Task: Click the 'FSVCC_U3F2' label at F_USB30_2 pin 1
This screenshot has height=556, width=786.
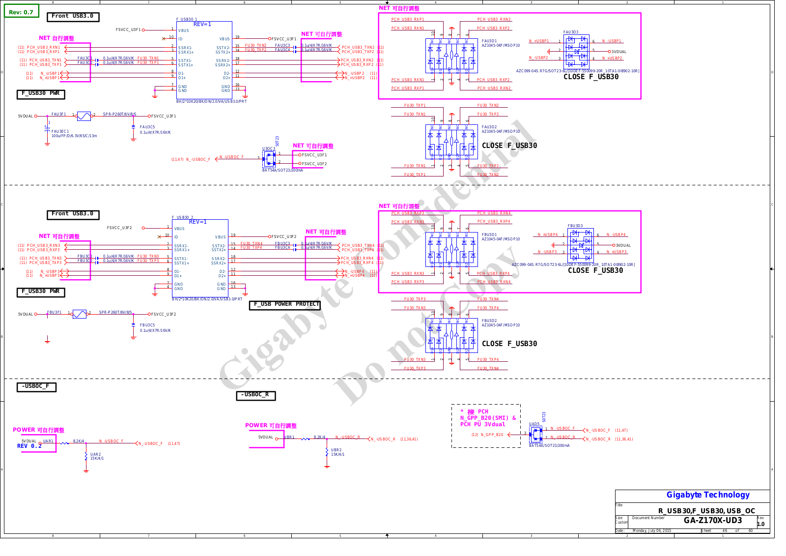Action: (x=119, y=228)
